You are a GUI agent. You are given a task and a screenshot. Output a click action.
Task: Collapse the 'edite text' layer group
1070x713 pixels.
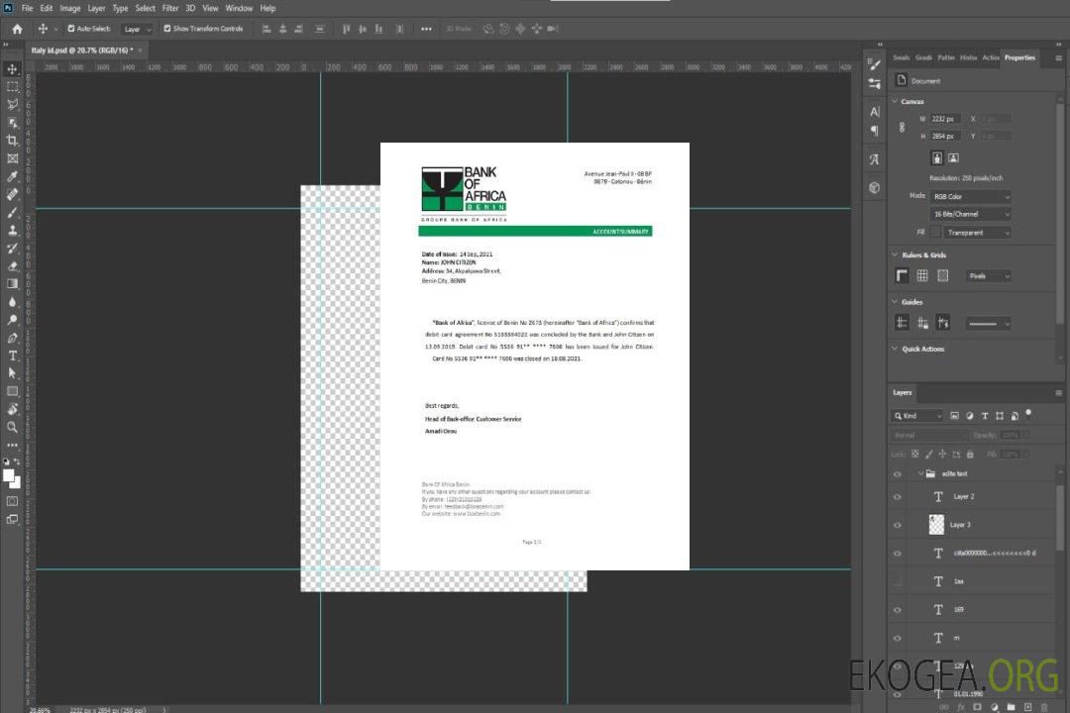click(920, 473)
